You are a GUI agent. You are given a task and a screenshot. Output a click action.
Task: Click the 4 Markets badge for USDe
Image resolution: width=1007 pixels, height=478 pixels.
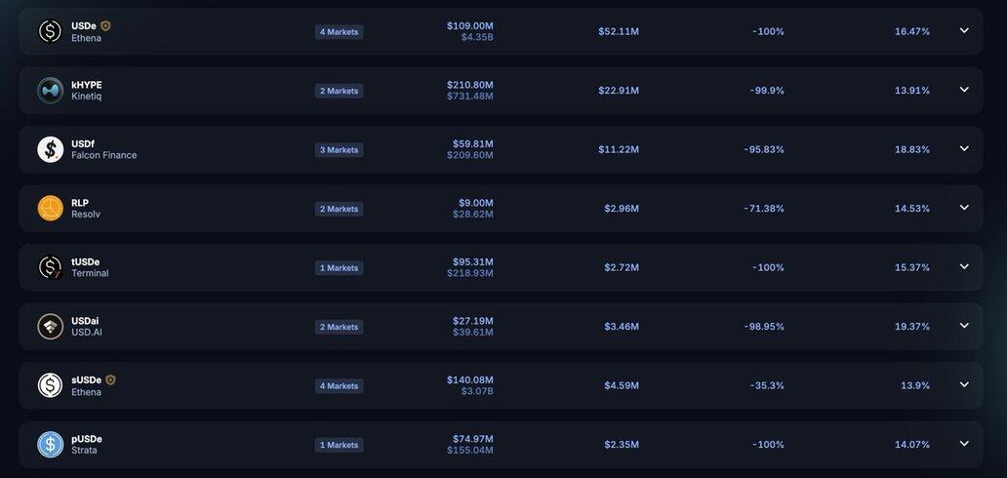point(340,32)
